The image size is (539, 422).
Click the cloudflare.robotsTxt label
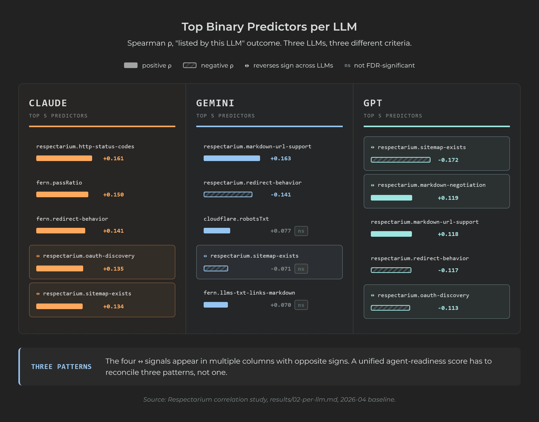236,219
